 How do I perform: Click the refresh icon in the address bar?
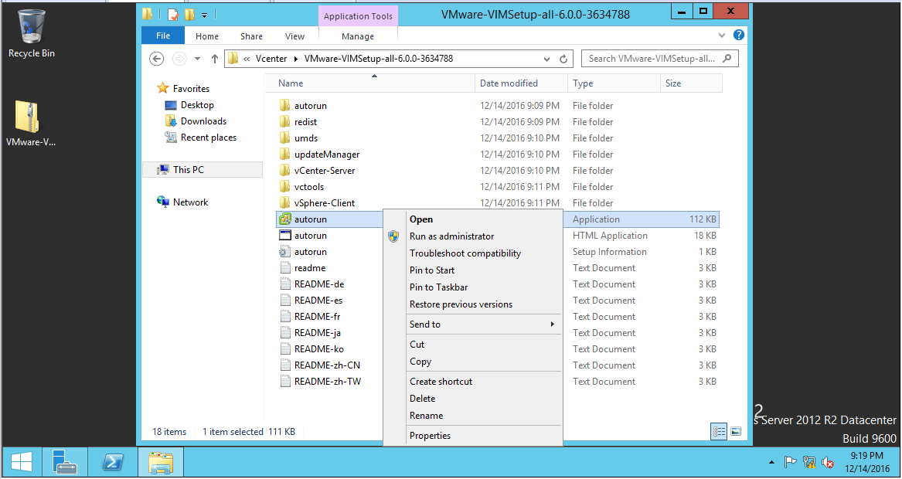(563, 58)
